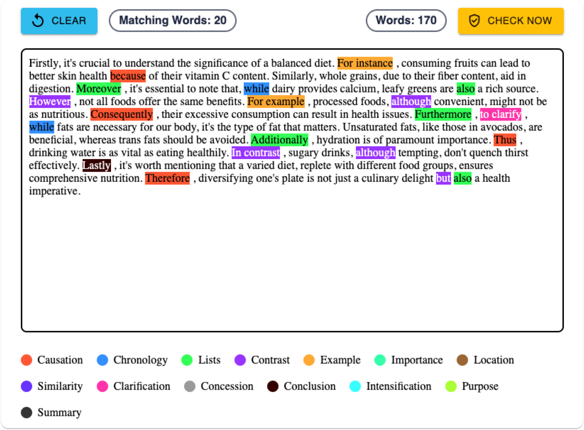The height and width of the screenshot is (430, 584).
Task: Click the cyan Intensification legend dot
Action: (355, 386)
